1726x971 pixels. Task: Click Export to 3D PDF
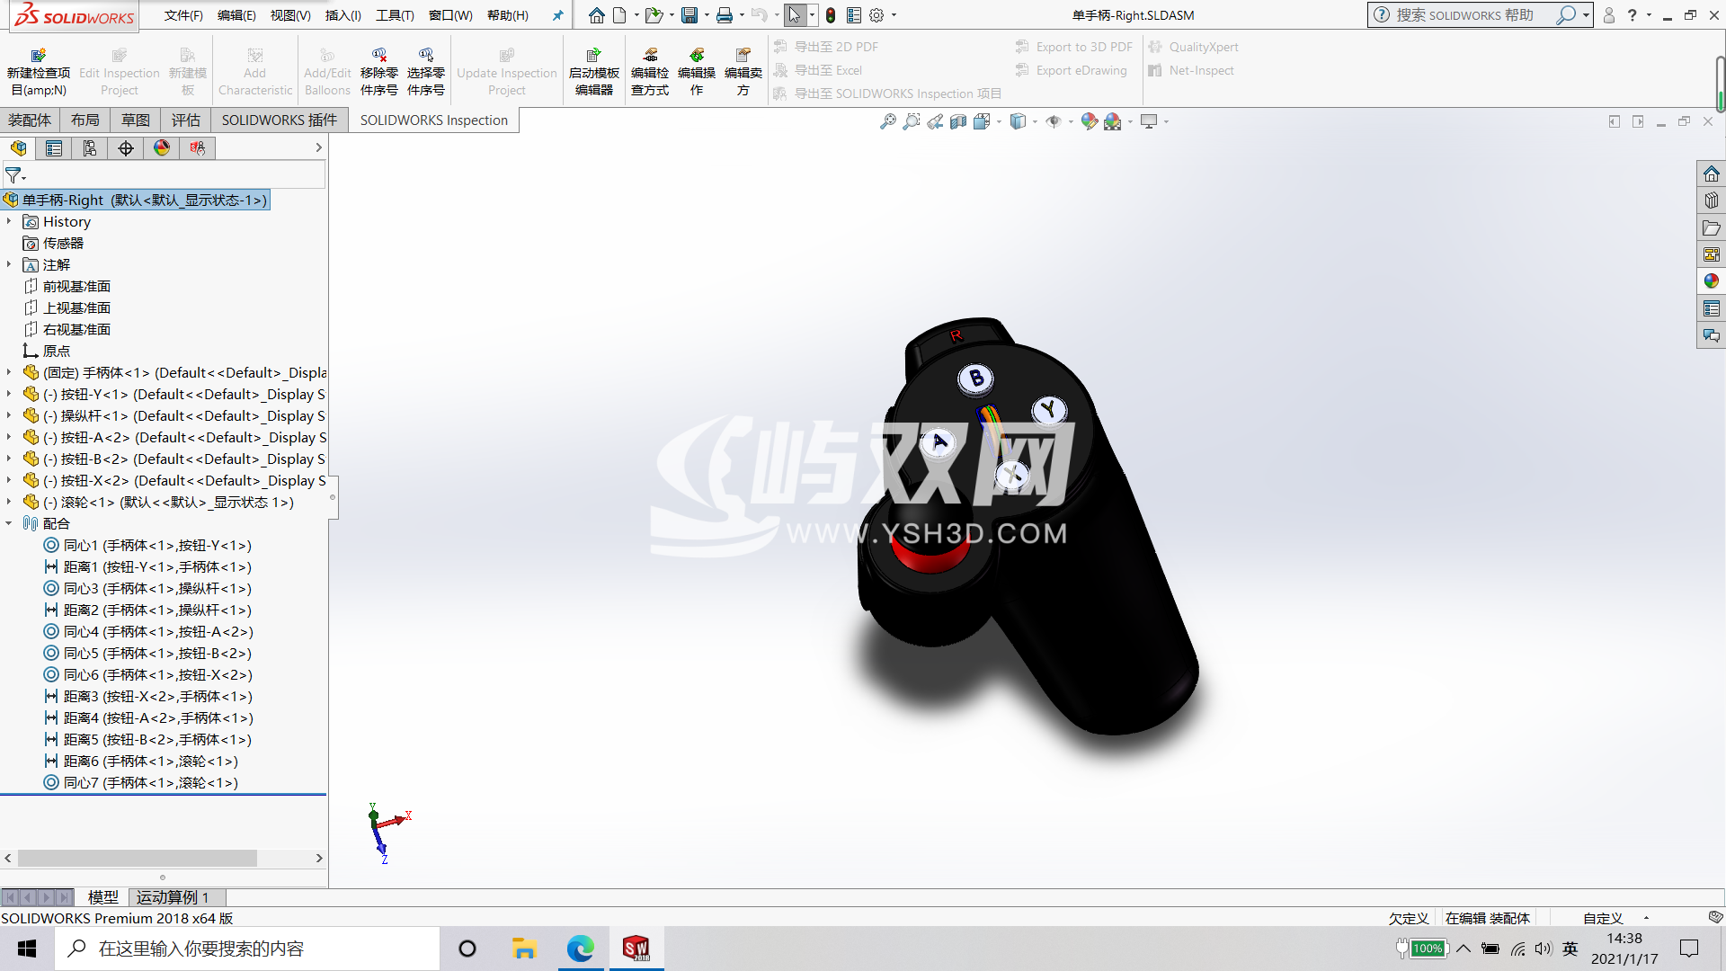(1072, 46)
